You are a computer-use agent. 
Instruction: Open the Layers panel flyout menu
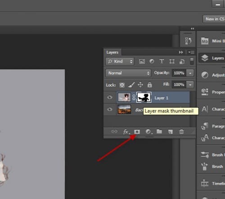click(x=191, y=52)
